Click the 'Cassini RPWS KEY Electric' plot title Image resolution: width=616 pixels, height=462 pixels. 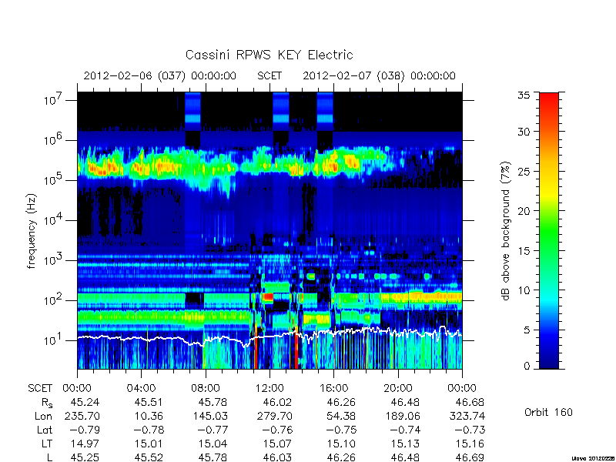click(269, 55)
